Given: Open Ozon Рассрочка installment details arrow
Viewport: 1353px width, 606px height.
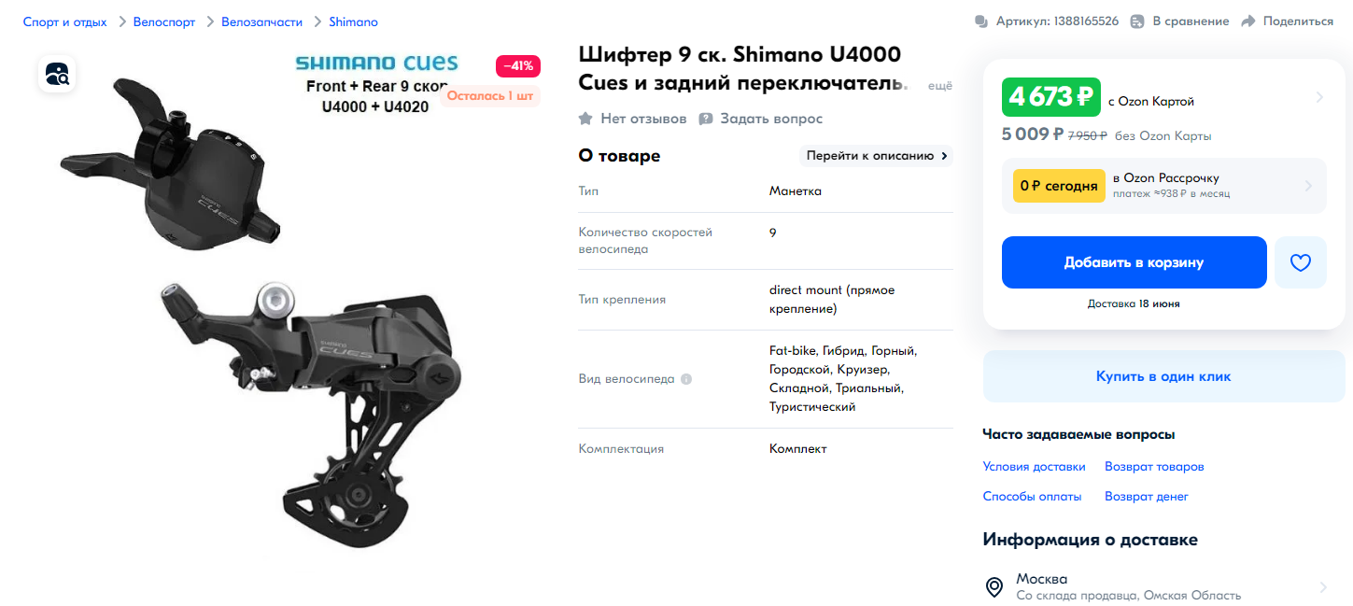Looking at the screenshot, I should (x=1308, y=186).
